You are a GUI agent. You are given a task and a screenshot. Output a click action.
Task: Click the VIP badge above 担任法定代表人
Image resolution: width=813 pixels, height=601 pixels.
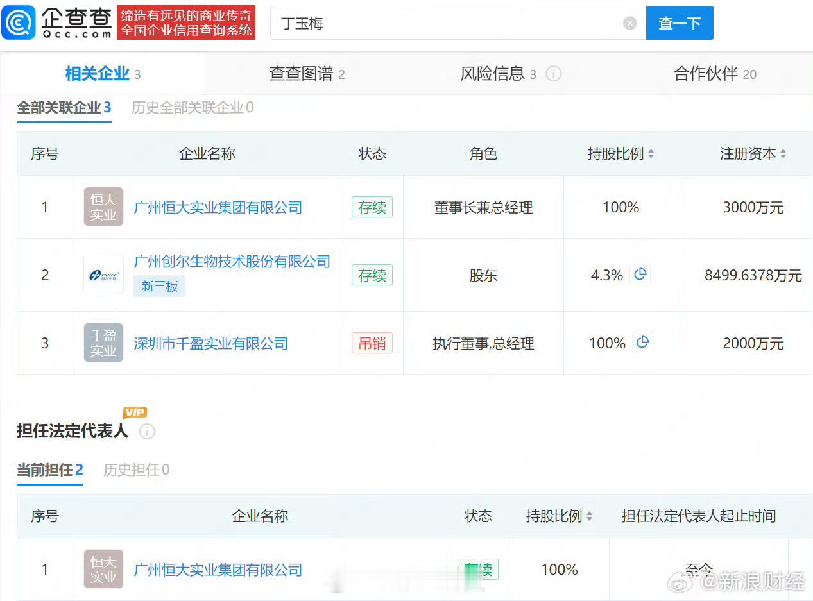[x=135, y=412]
